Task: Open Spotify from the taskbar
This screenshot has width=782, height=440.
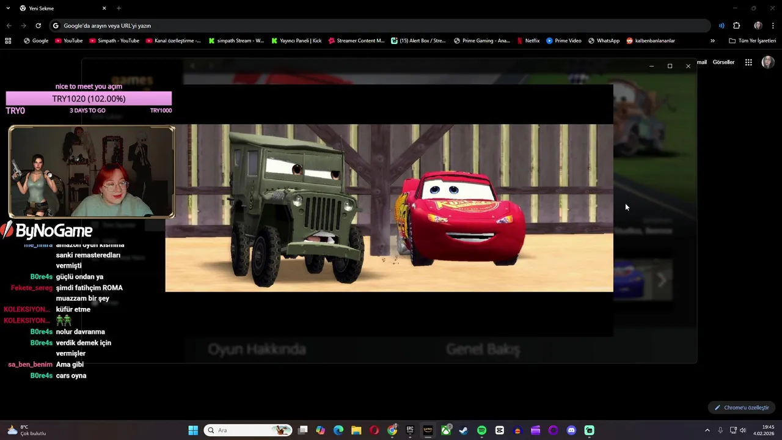Action: point(481,430)
